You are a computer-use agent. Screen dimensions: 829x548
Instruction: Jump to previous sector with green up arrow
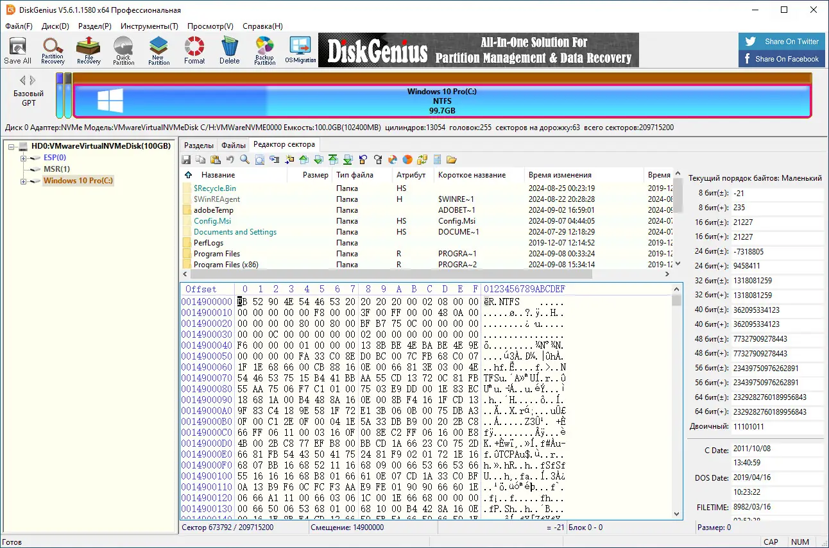(x=303, y=160)
